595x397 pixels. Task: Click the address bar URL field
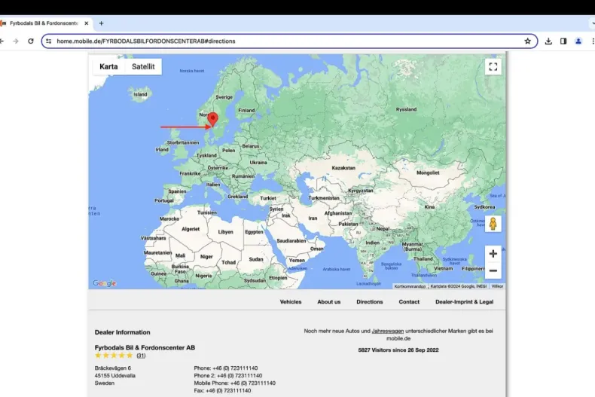click(x=286, y=41)
